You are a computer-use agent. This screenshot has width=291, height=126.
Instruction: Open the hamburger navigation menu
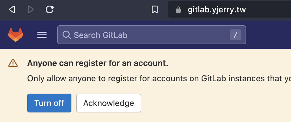(x=42, y=35)
